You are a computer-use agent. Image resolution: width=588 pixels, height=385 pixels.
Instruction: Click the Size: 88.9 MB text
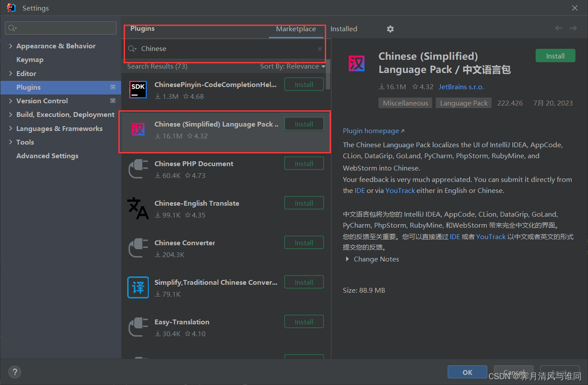[364, 291]
